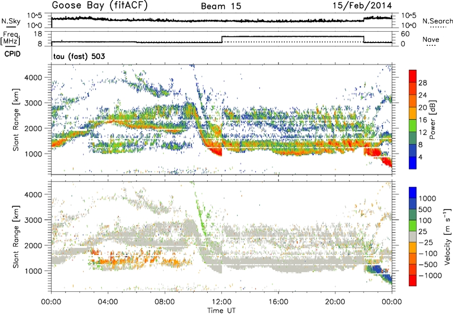Click the "2000" tick on the velocity panel
The width and height of the screenshot is (453, 314).
tap(34, 245)
